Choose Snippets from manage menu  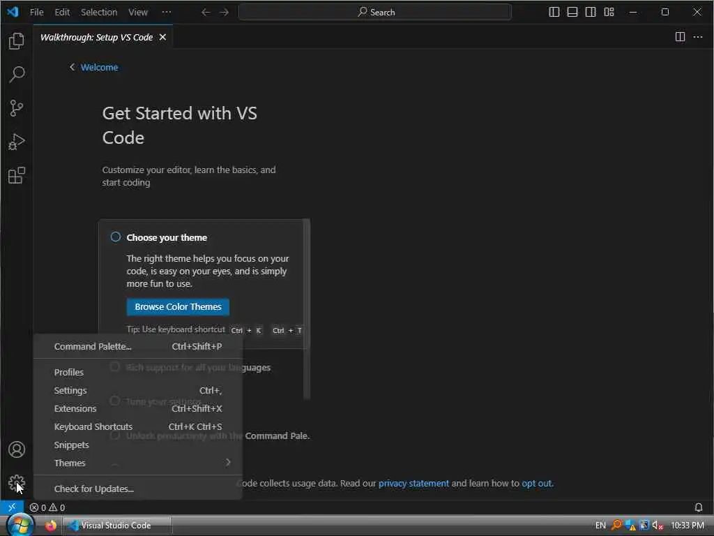(x=138, y=445)
